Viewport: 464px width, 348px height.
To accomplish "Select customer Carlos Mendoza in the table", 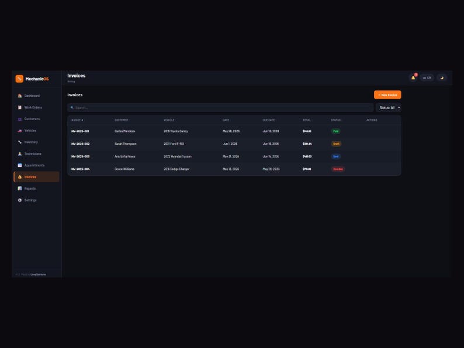I will [x=124, y=131].
